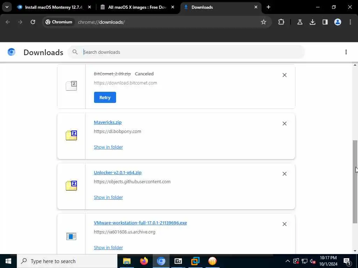Go back with the browser back arrow

tap(8, 22)
